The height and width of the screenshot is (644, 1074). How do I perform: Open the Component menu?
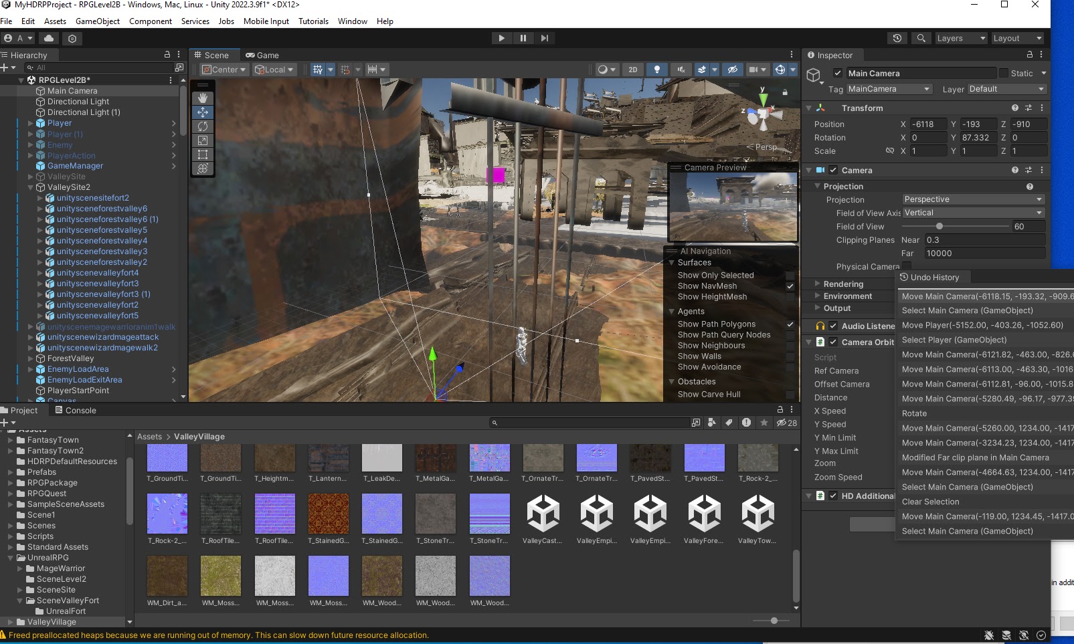pyautogui.click(x=151, y=21)
